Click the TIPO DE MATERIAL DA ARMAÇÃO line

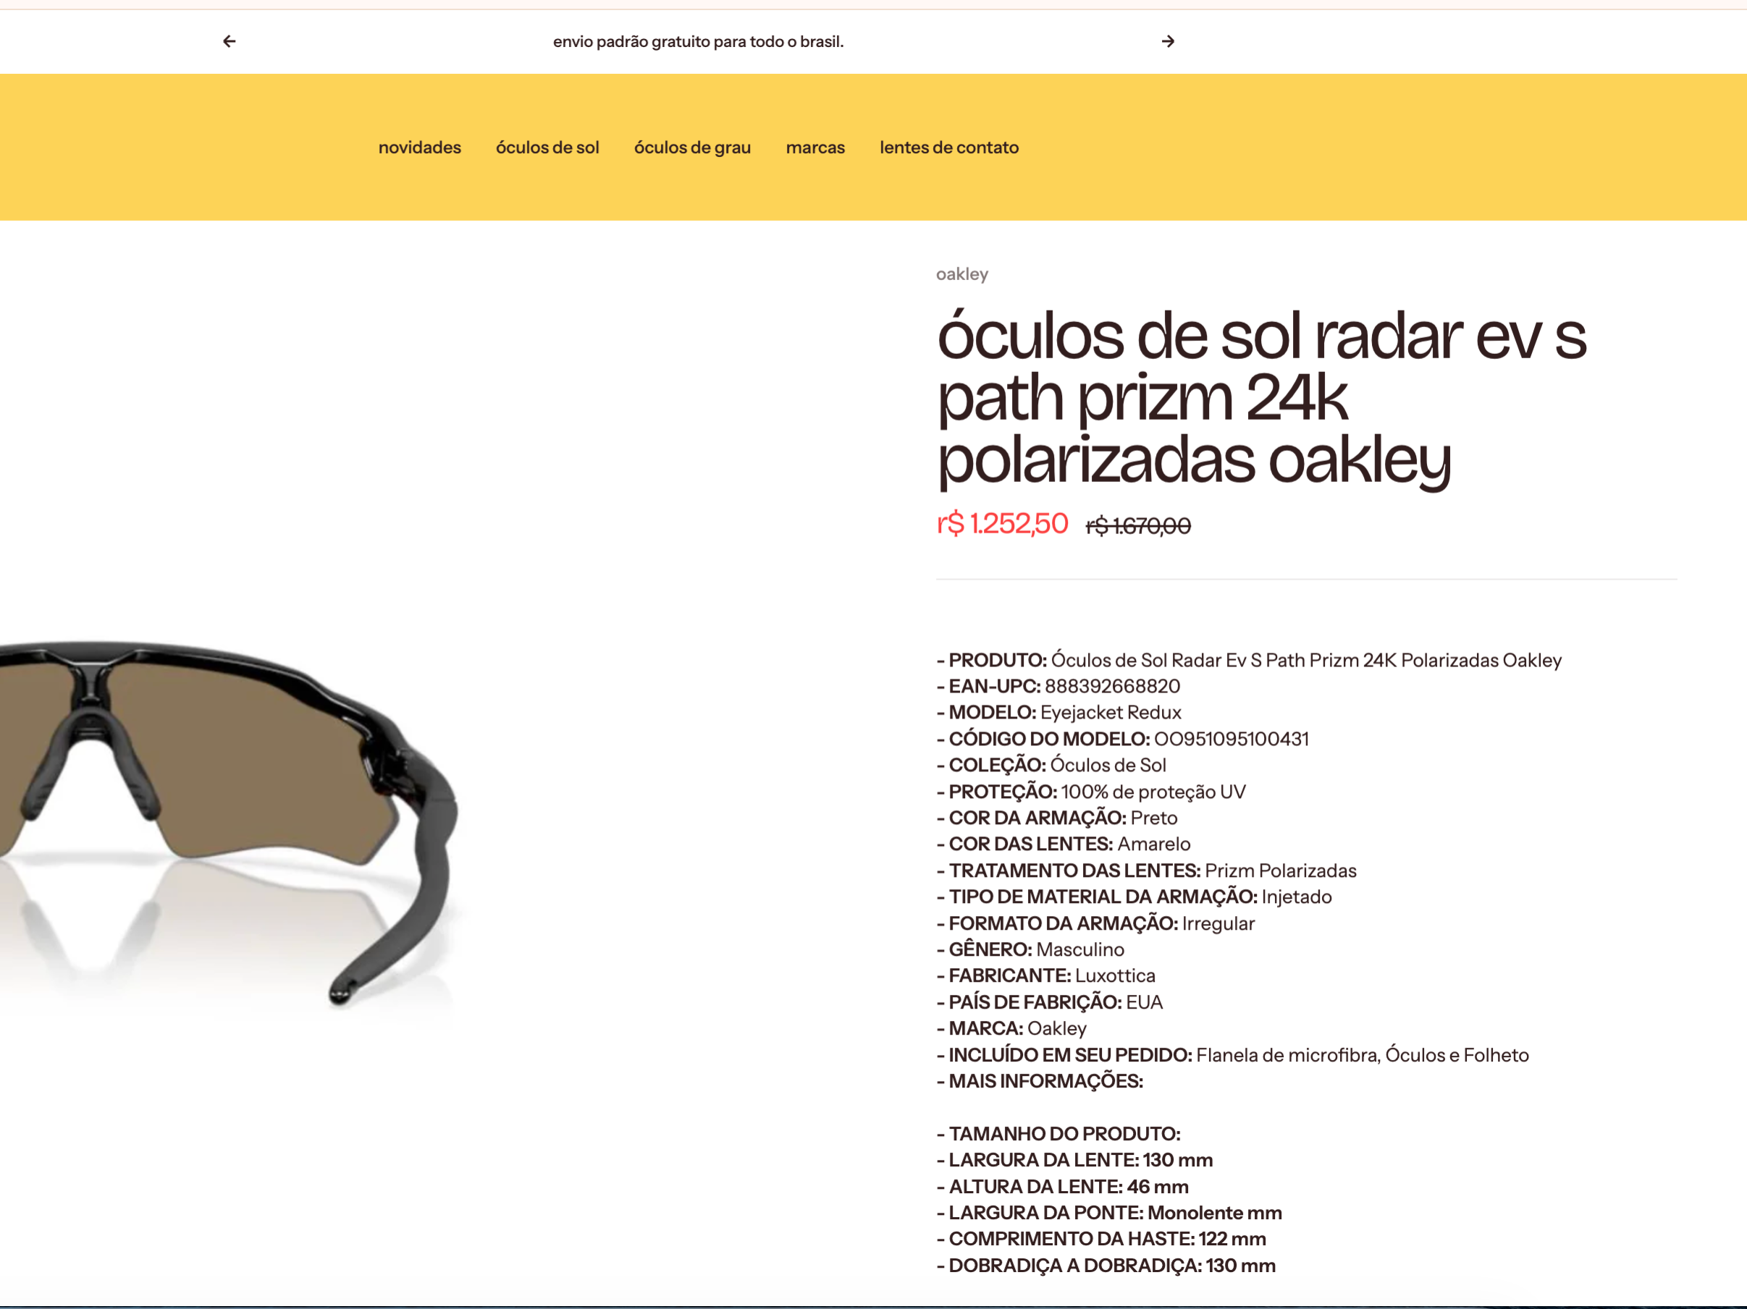pyautogui.click(x=1134, y=897)
